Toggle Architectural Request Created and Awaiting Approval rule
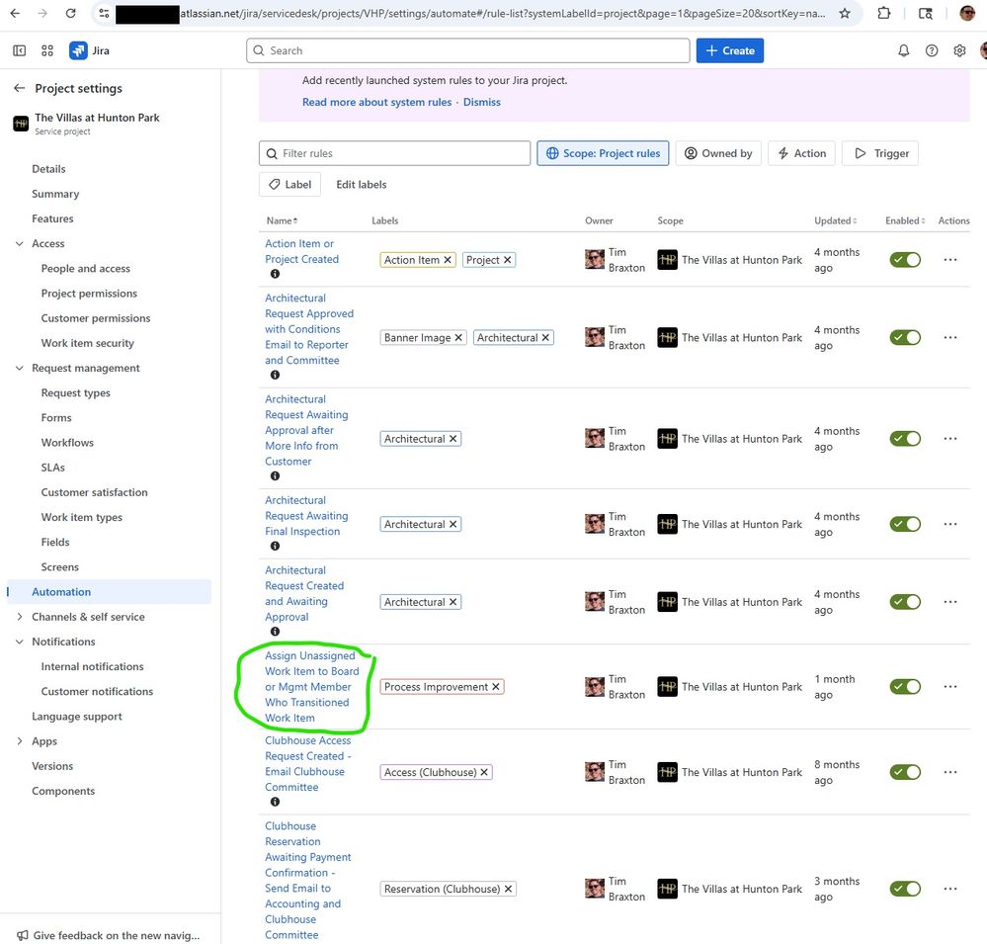Screen dimensions: 987x944 point(905,602)
